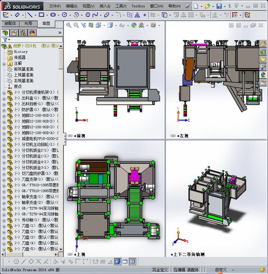The image size is (268, 274).
Task: Select the Ellipse sketch tool
Action: pyautogui.click(x=106, y=15)
